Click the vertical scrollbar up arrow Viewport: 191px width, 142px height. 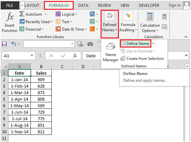pyautogui.click(x=187, y=66)
